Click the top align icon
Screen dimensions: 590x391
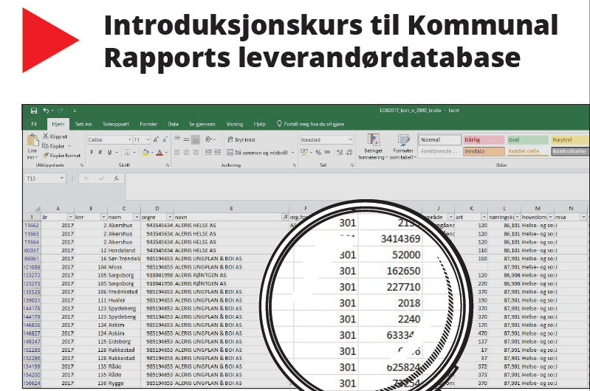[176, 139]
